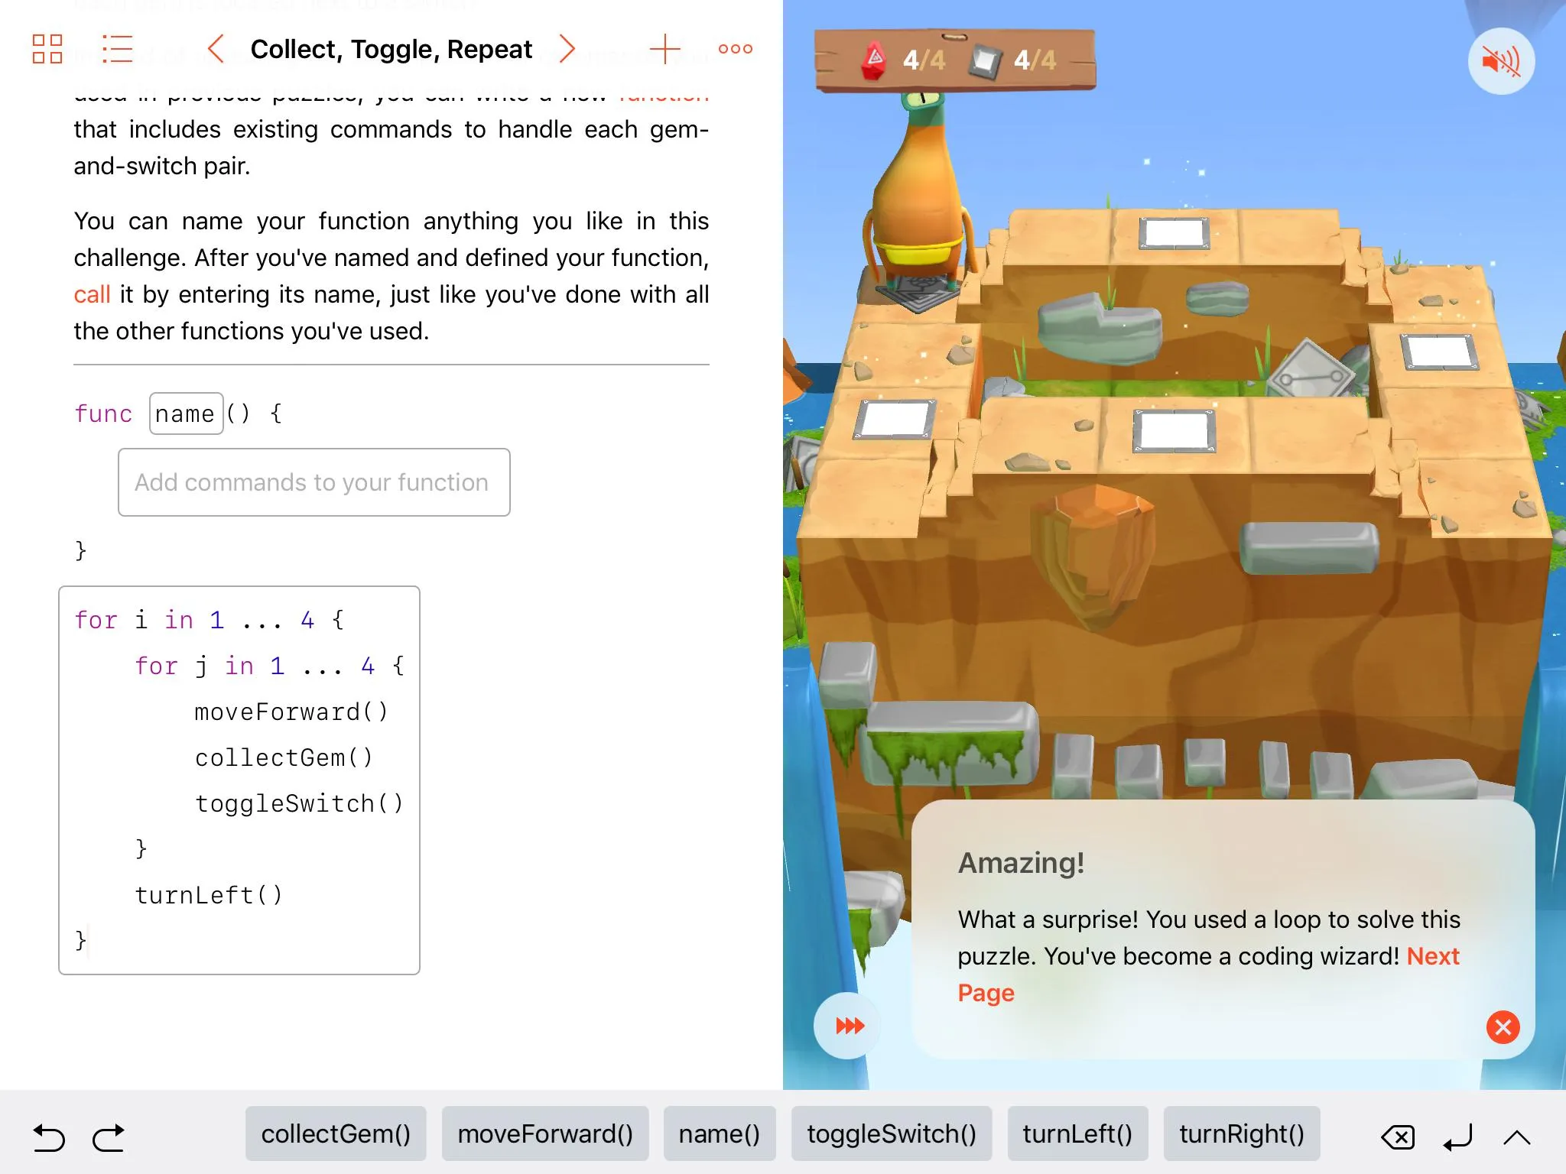This screenshot has height=1174, width=1566.
Task: Click the undo arrow
Action: coord(49,1137)
